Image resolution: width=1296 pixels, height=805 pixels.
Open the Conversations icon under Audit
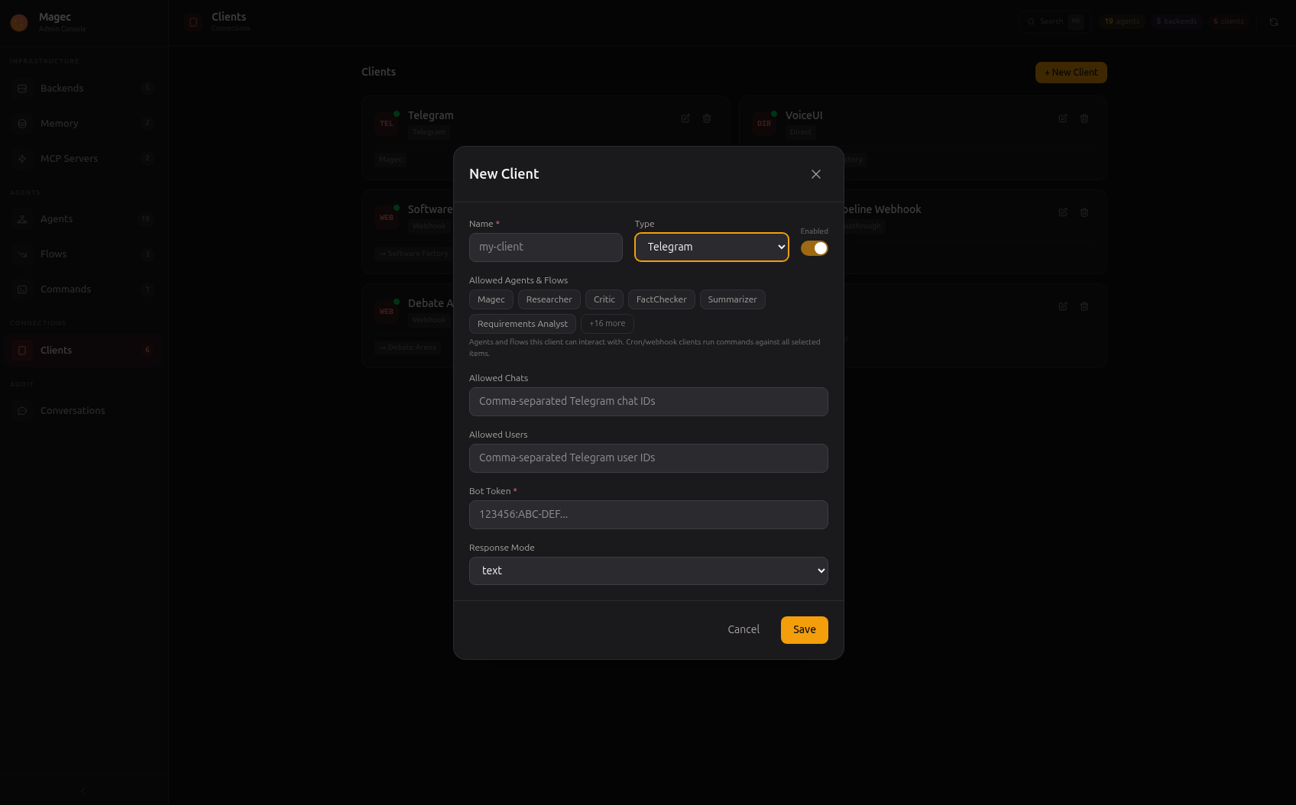coord(21,410)
